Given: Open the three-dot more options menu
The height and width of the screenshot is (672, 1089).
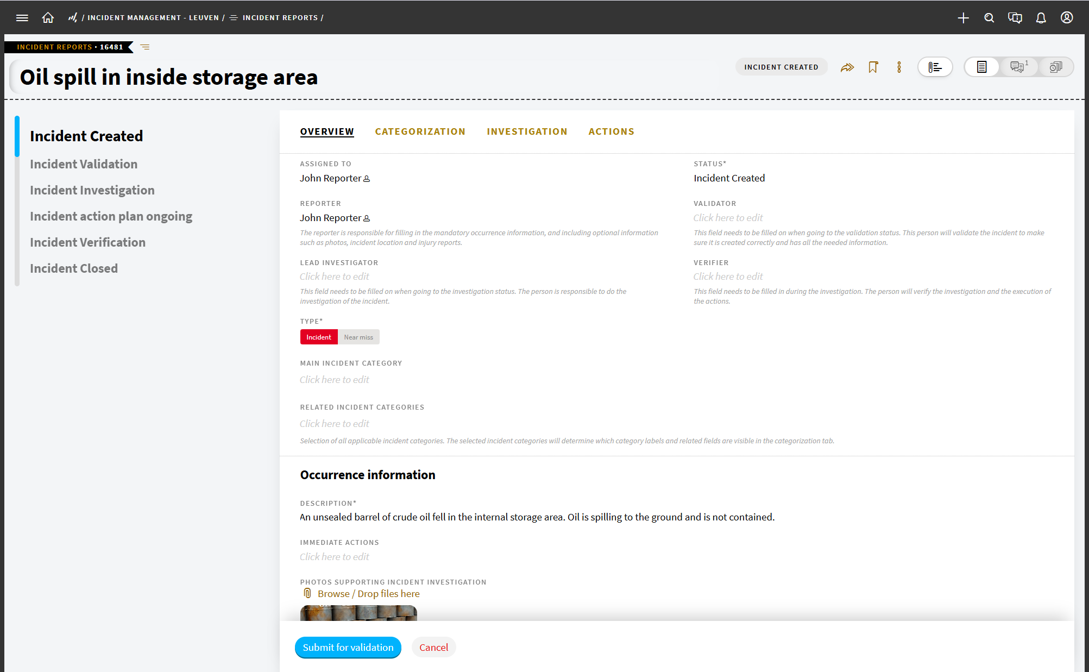Looking at the screenshot, I should (899, 67).
